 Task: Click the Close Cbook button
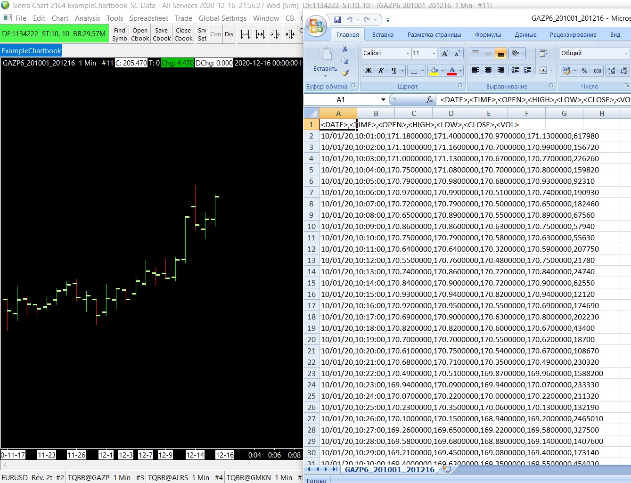[x=183, y=34]
